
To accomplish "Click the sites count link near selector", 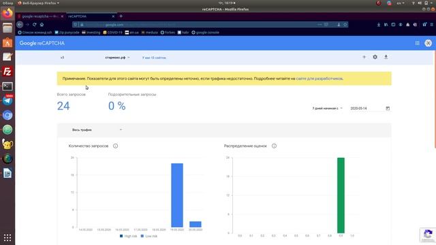I will point(154,58).
